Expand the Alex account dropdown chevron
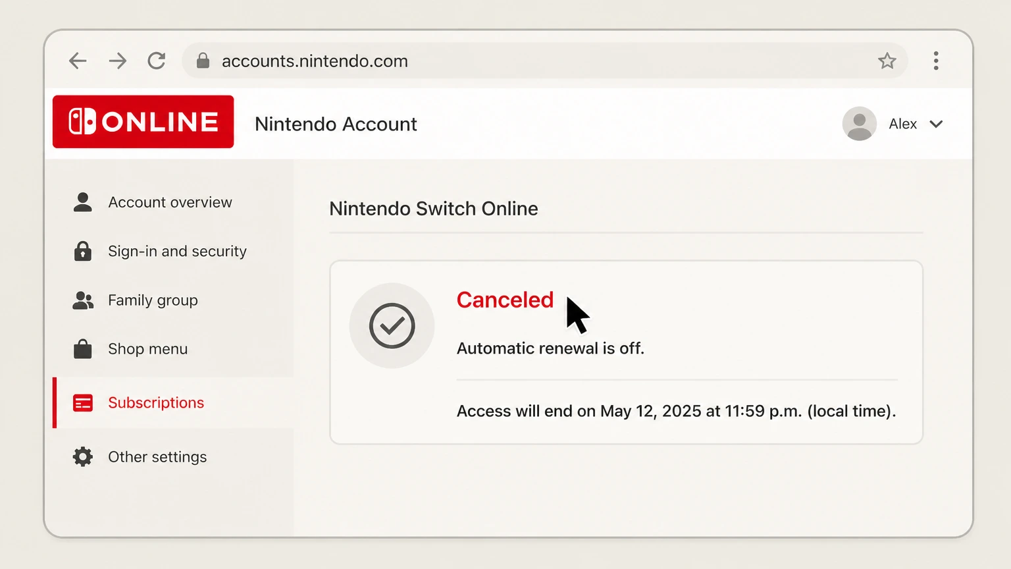This screenshot has width=1011, height=569. click(x=936, y=124)
